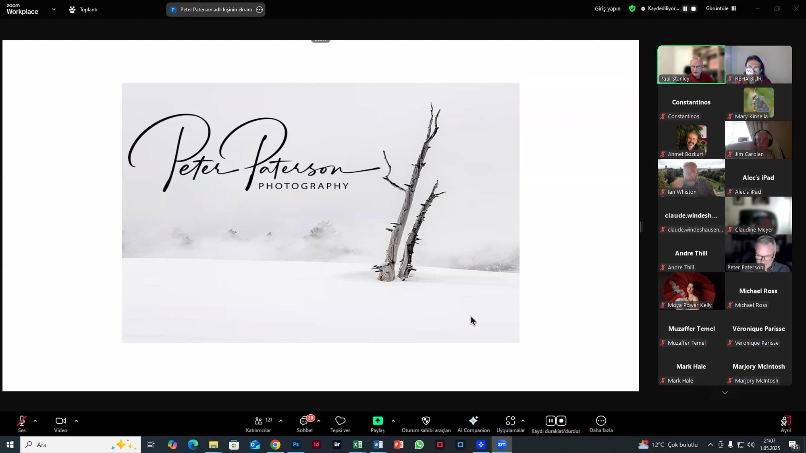Open AI Companion
The height and width of the screenshot is (453, 806).
click(474, 424)
